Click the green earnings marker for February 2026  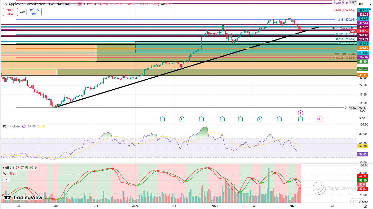(301, 119)
